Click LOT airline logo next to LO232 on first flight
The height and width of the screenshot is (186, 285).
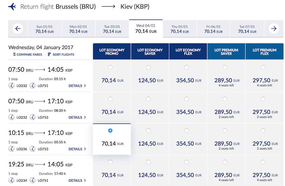[11, 86]
